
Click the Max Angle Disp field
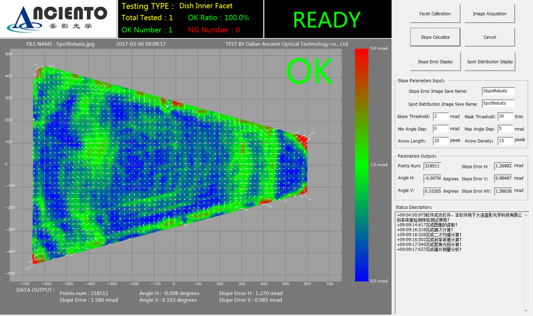(505, 129)
